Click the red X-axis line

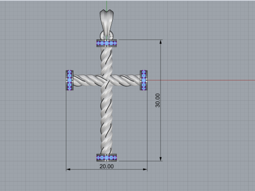(x=201, y=80)
